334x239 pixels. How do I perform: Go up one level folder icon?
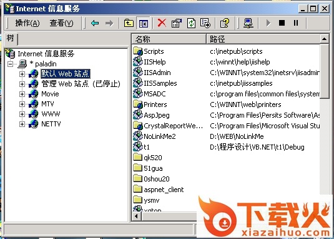click(x=129, y=23)
